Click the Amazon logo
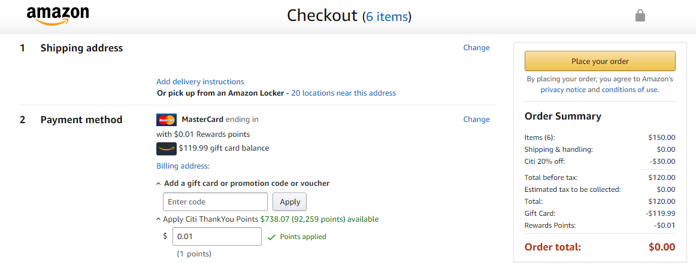 click(x=58, y=16)
